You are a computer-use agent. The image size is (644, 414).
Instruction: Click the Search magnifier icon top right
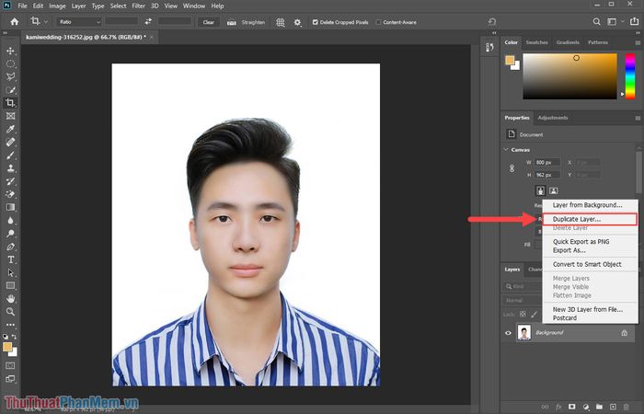coord(596,22)
